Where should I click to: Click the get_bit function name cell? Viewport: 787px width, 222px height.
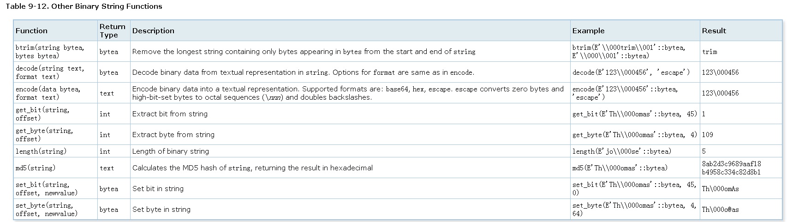(42, 114)
